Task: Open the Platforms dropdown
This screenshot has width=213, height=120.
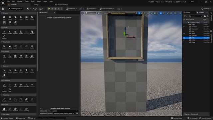Action: 71,9
